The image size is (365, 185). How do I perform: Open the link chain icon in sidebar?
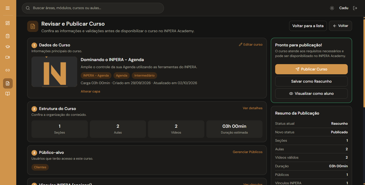8,70
